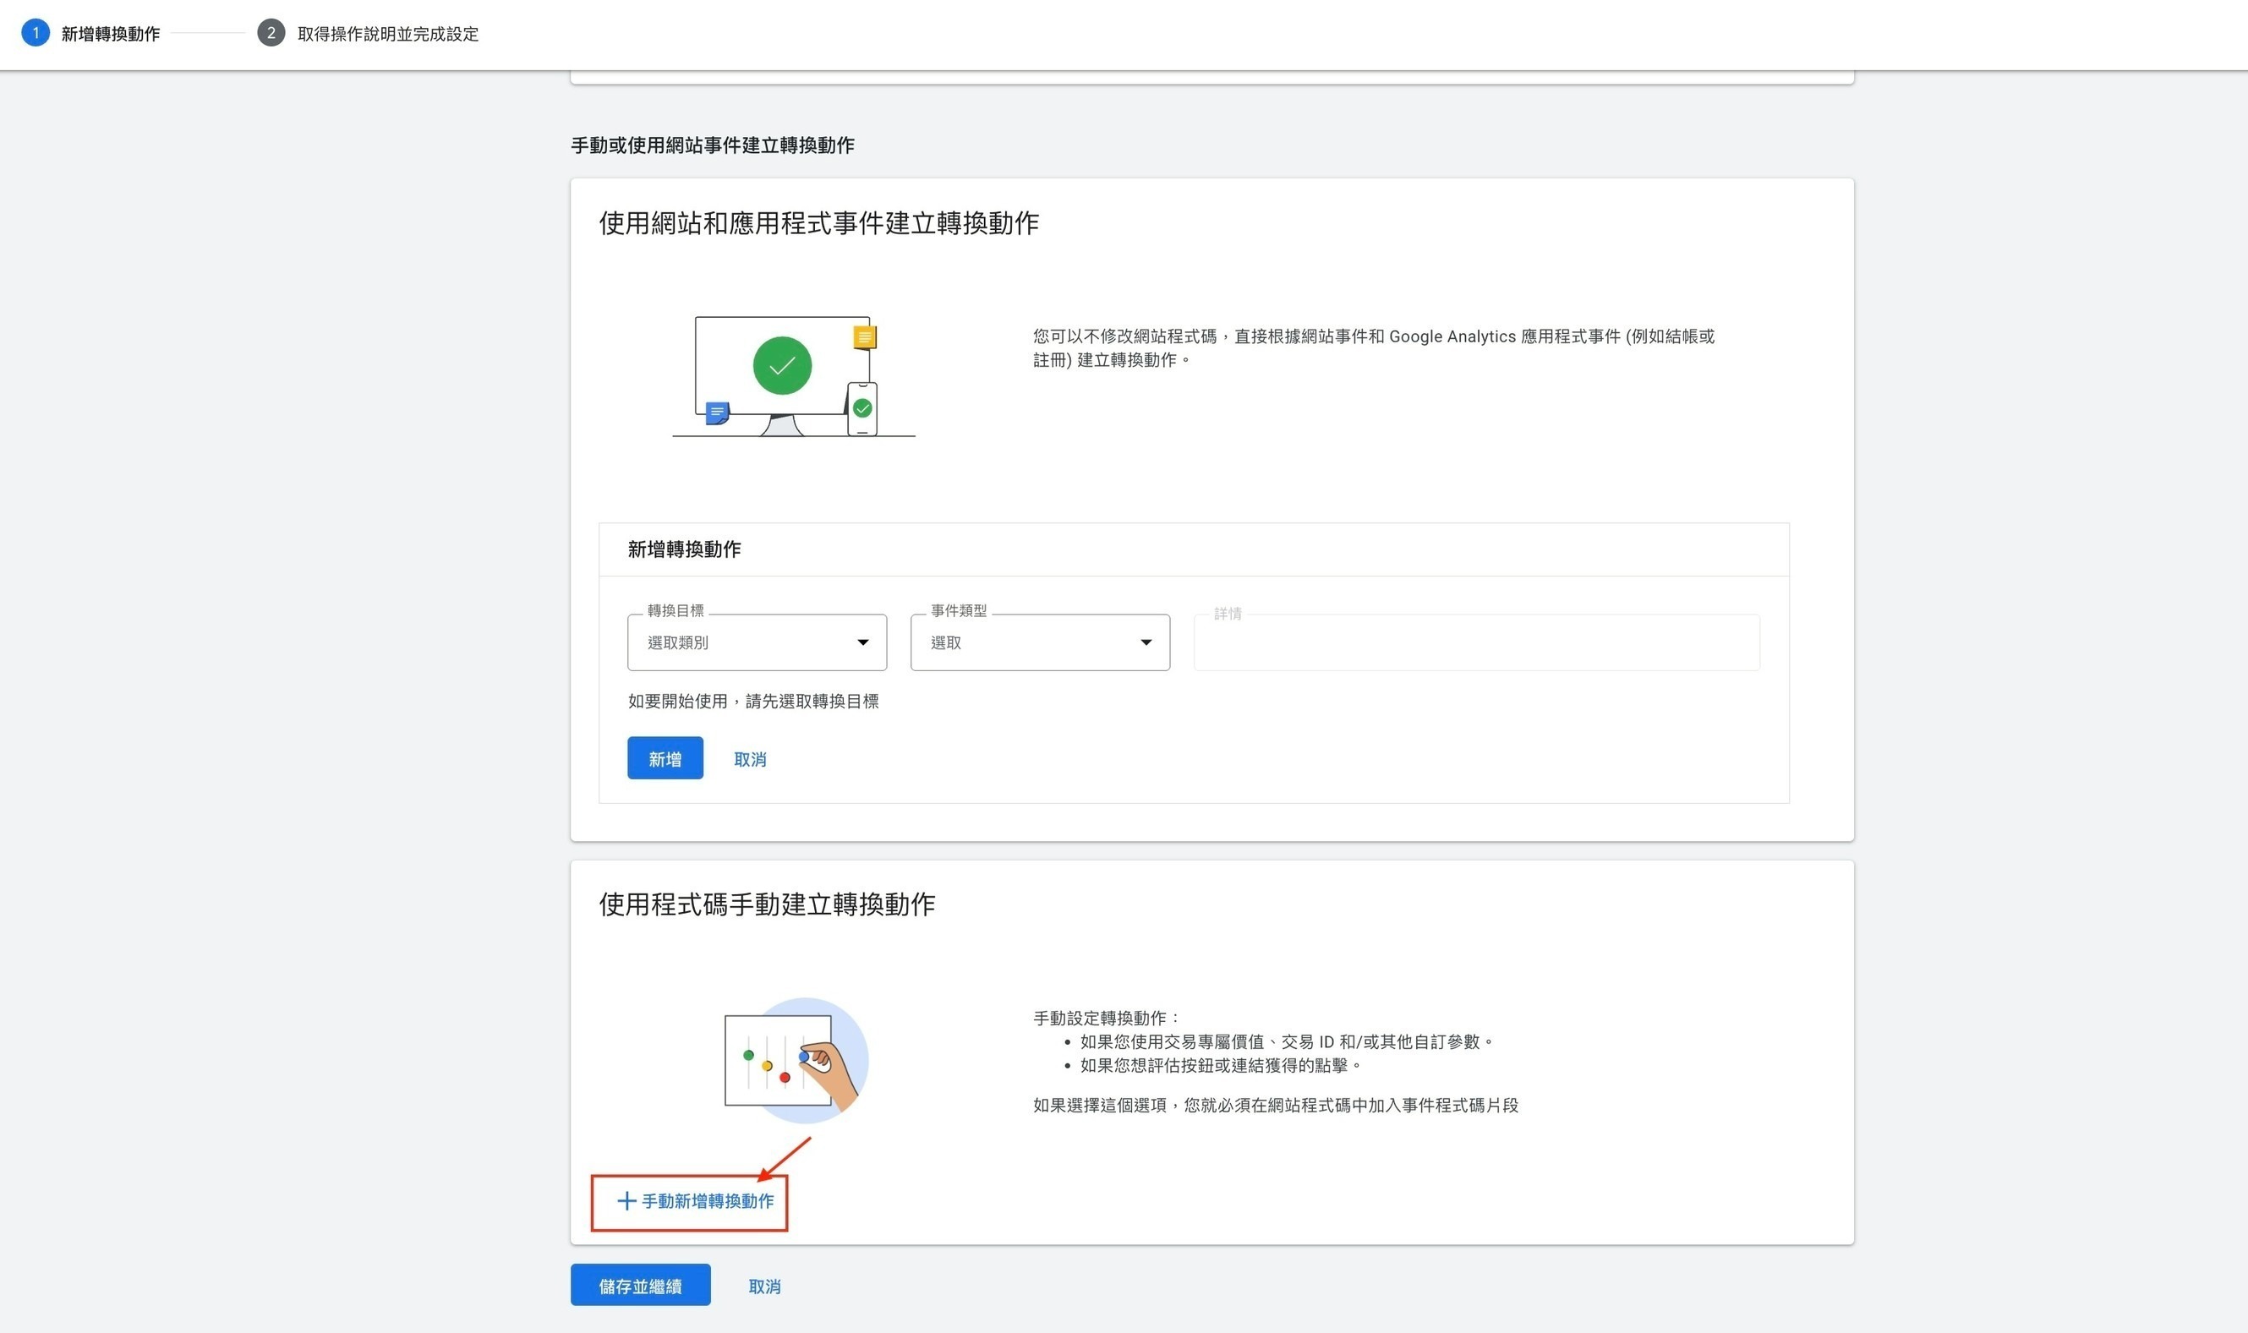The height and width of the screenshot is (1333, 2248).
Task: Click text 如果選擇這個選項…事件程式碼片段
Action: coord(1276,1105)
